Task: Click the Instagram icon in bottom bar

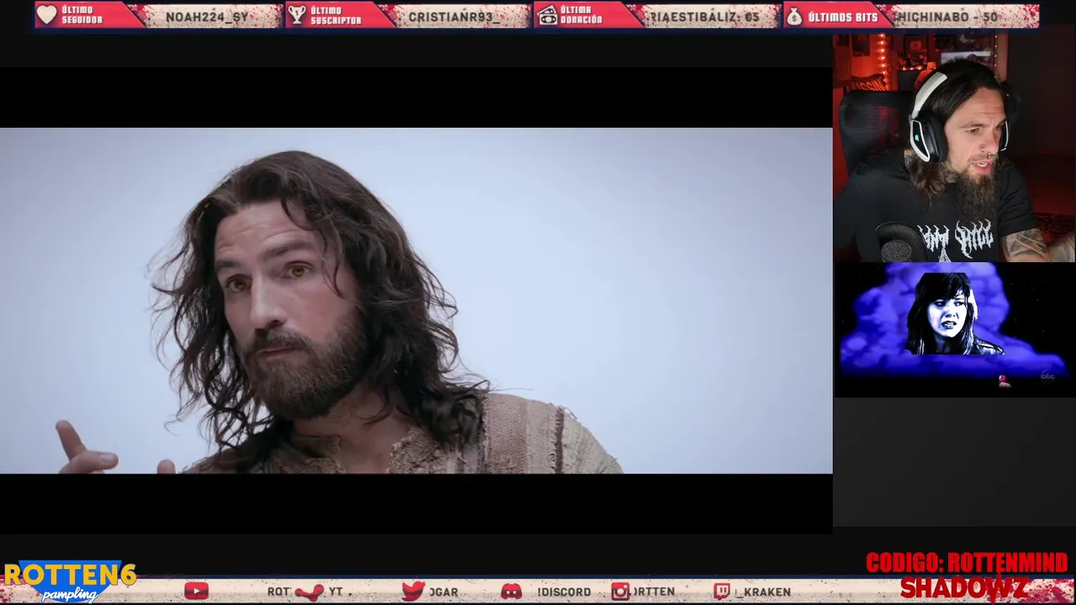Action: (620, 592)
